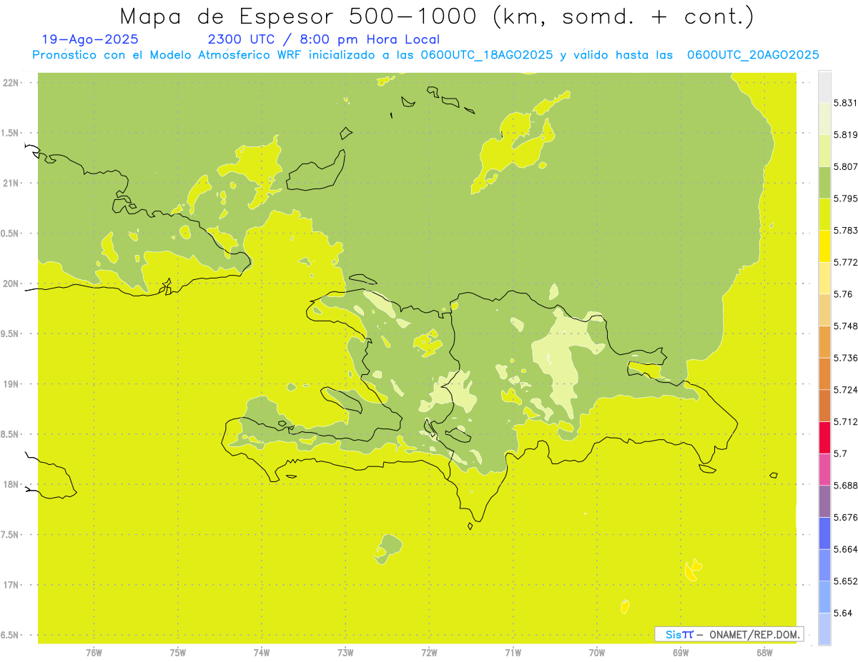Viewport: 858px width, 662px height.
Task: Click the colorbar value "5.795"
Action: (x=845, y=199)
